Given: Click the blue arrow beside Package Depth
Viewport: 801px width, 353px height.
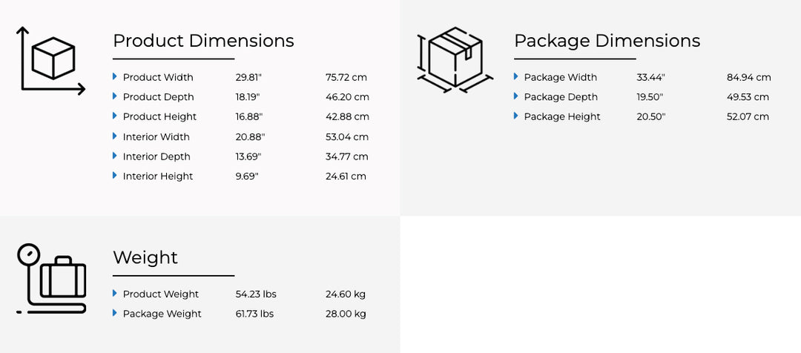Looking at the screenshot, I should click(516, 96).
